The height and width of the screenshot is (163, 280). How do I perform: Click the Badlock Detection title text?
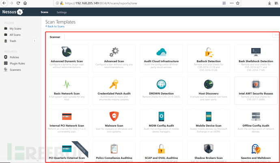coord(209,61)
